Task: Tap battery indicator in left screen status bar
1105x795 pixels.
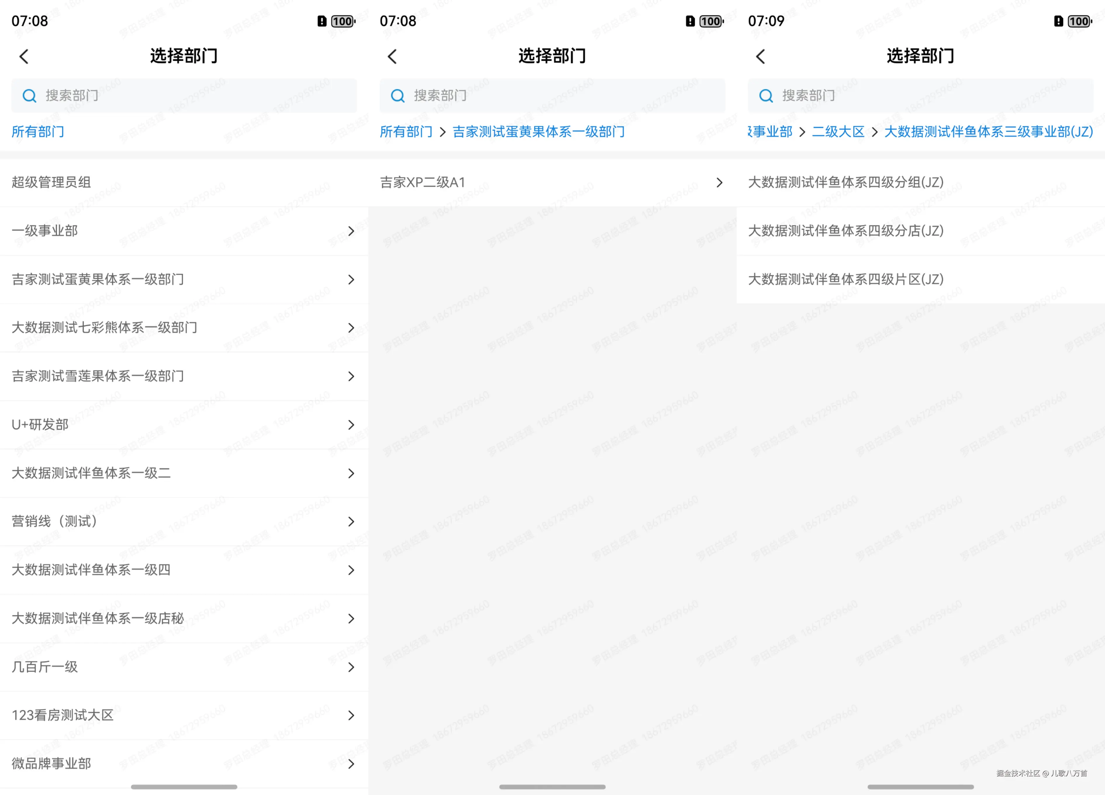Action: click(343, 21)
